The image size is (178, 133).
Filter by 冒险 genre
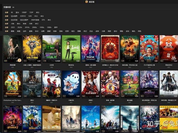(121, 31)
